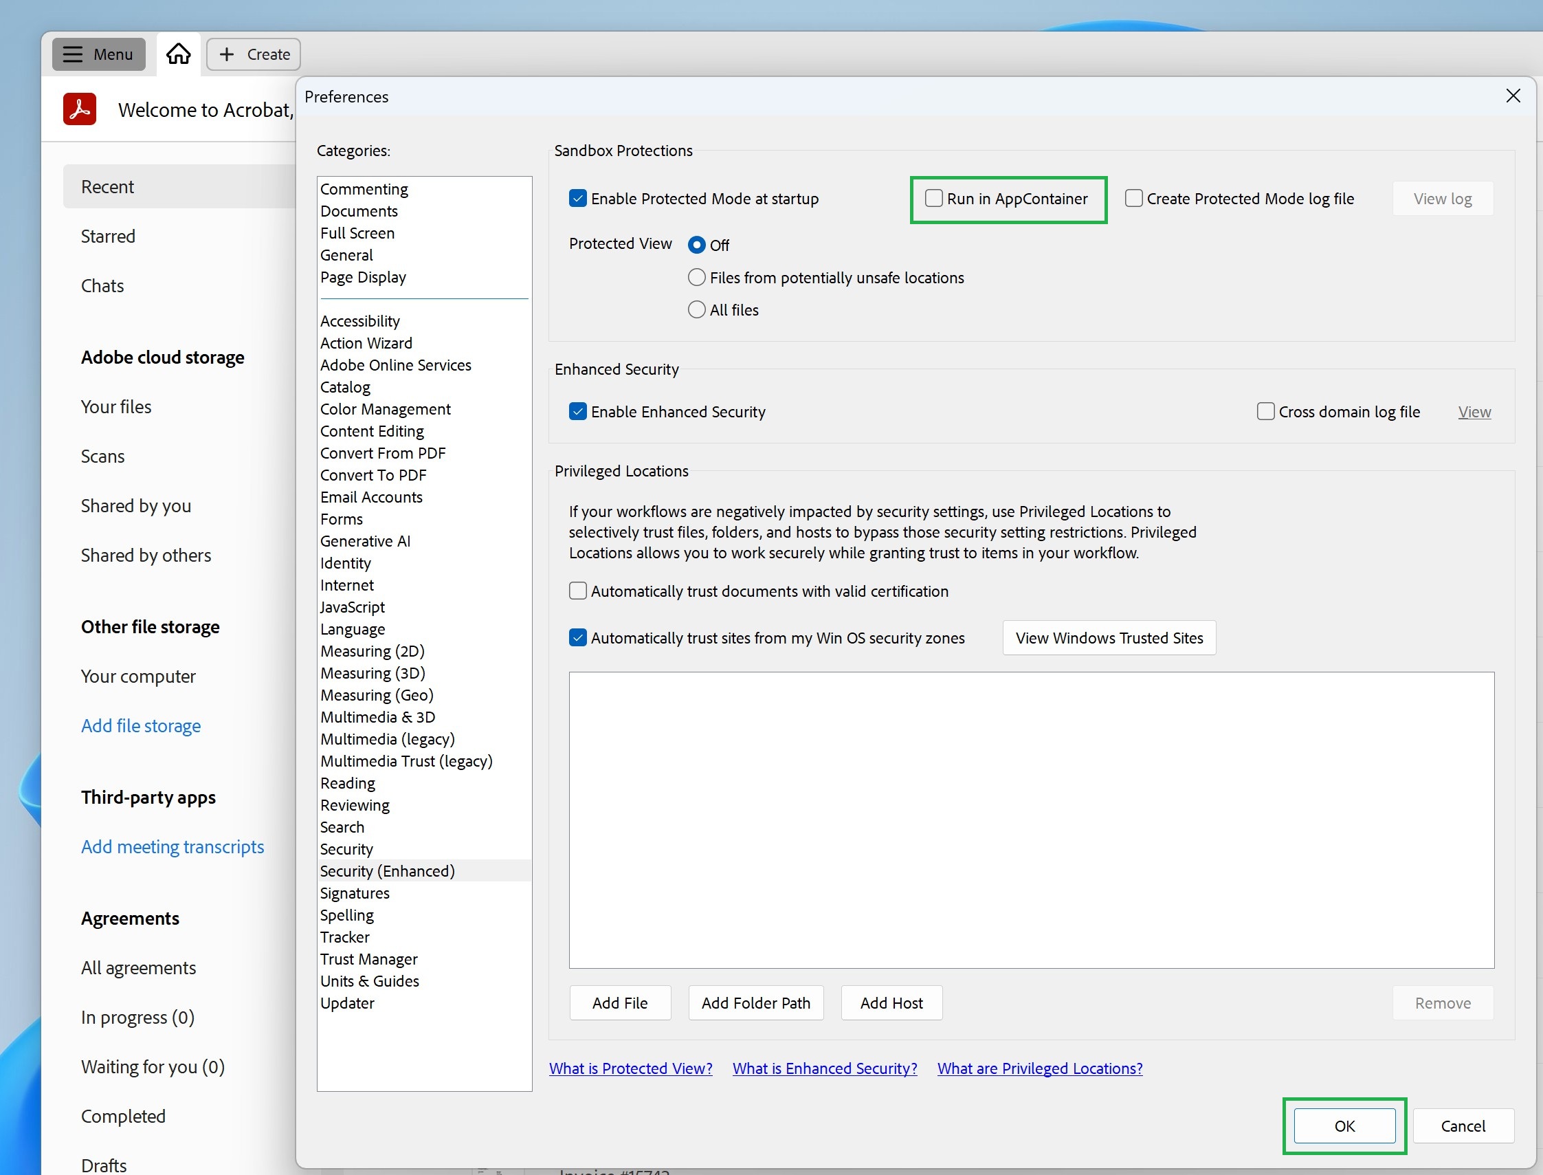The width and height of the screenshot is (1543, 1175).
Task: Select Security (Enhanced) category
Action: (424, 872)
